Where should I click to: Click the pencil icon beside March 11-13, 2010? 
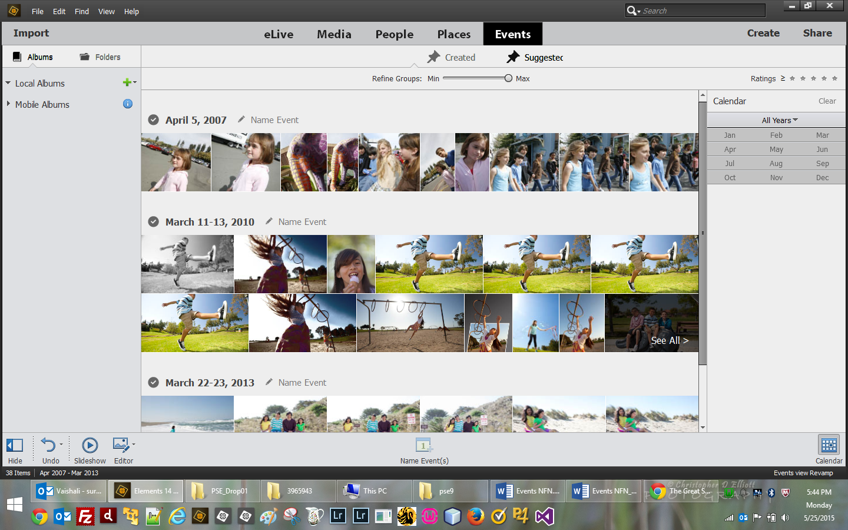pos(269,221)
